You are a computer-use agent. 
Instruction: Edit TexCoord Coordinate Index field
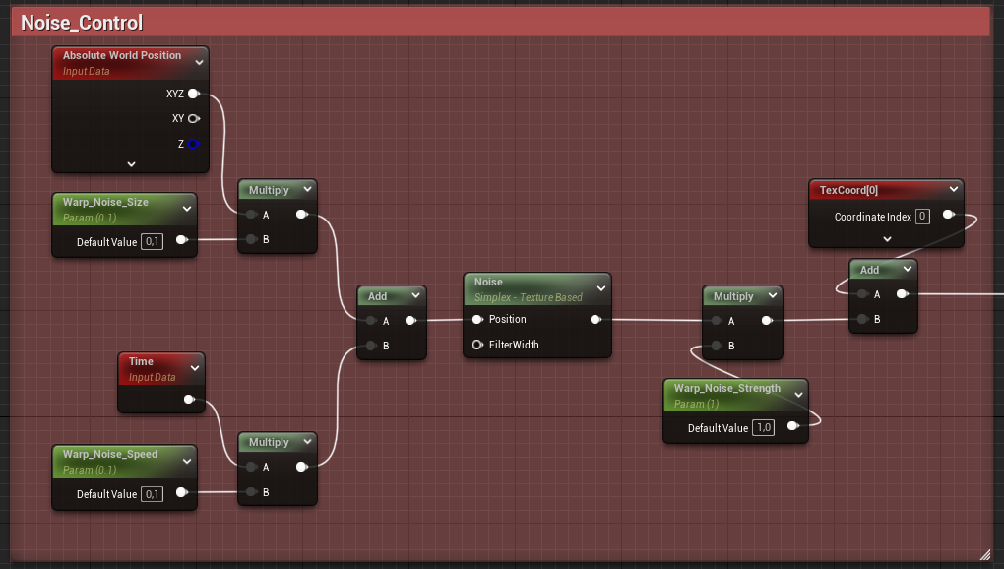click(x=922, y=217)
